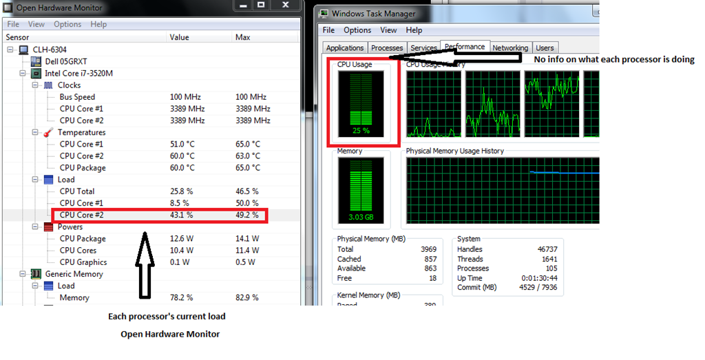Click the first CPU Usage History graph
The height and width of the screenshot is (360, 705).
click(x=434, y=104)
